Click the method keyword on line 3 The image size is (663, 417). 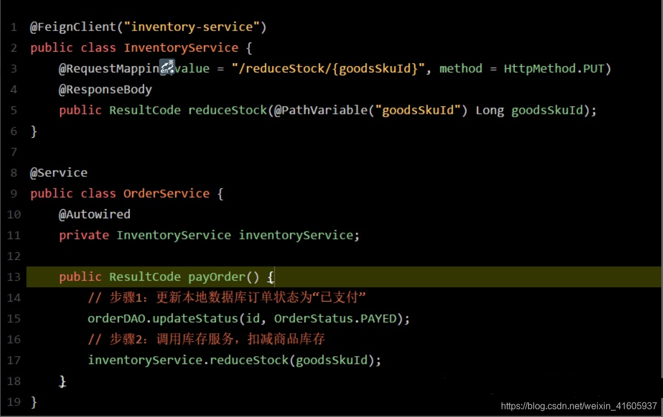(x=460, y=68)
